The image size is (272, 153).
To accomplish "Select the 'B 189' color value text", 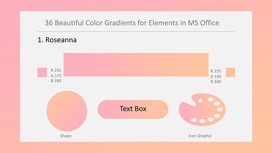I will pos(56,80).
